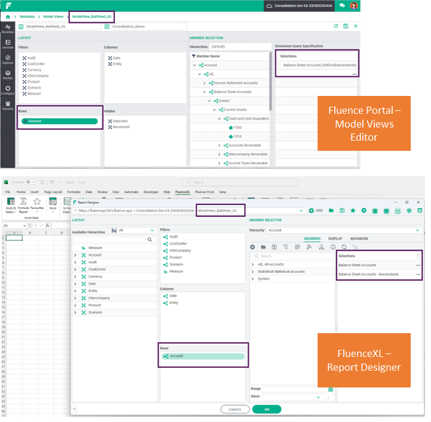Open the Workflow sidebar icon
The image size is (431, 422).
coord(8,29)
